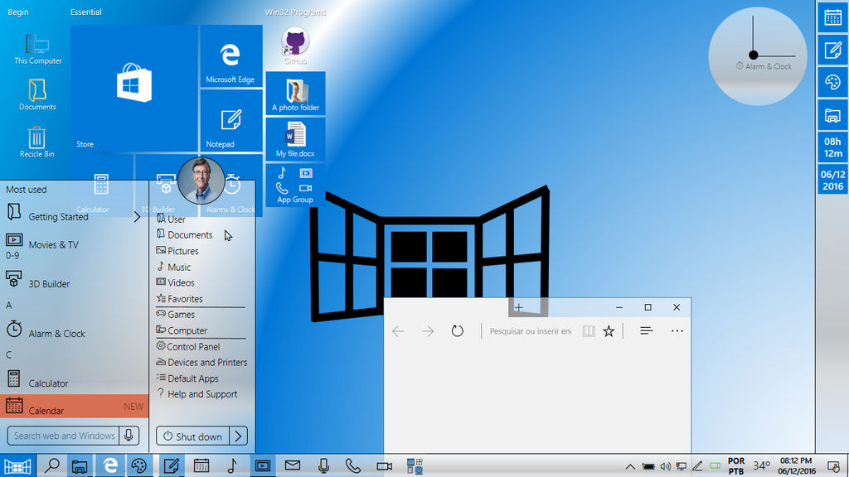
Task: Click the Edge reading view book icon
Action: (589, 331)
